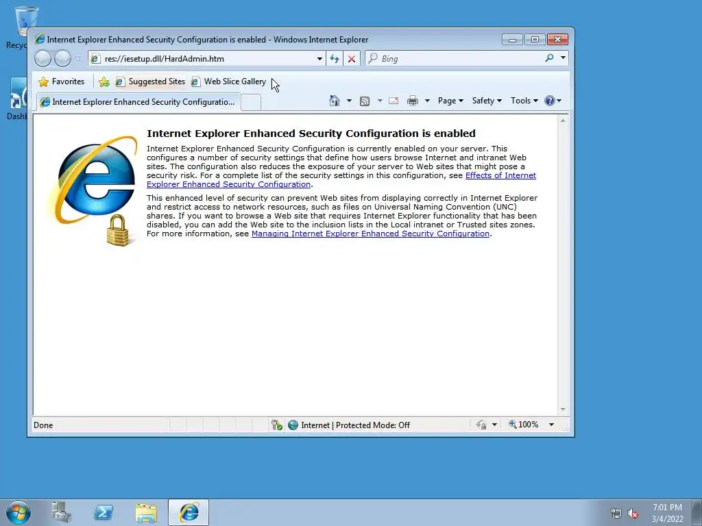Click the add-ons manager status bar icon

click(x=277, y=425)
